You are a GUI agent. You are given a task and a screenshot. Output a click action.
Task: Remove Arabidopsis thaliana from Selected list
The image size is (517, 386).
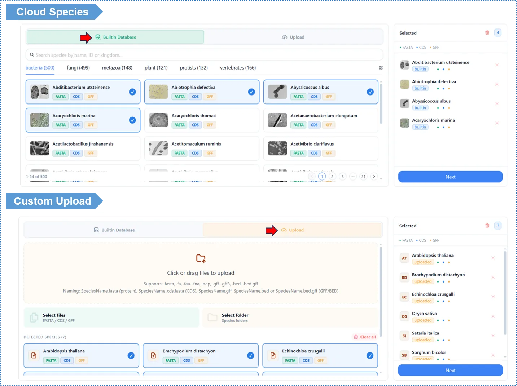tap(493, 258)
